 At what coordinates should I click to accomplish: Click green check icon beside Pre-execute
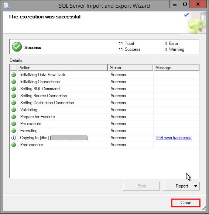coord(14,124)
